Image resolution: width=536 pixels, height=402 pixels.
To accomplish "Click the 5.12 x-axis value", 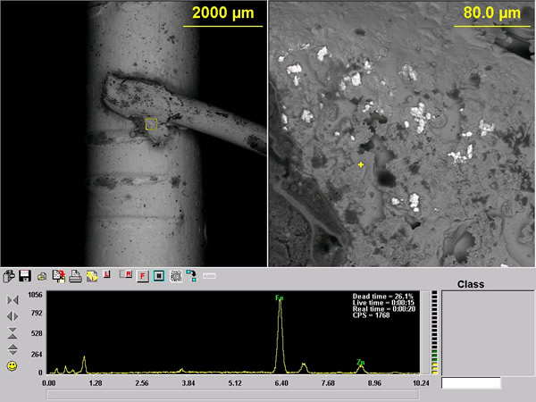I will 235,383.
